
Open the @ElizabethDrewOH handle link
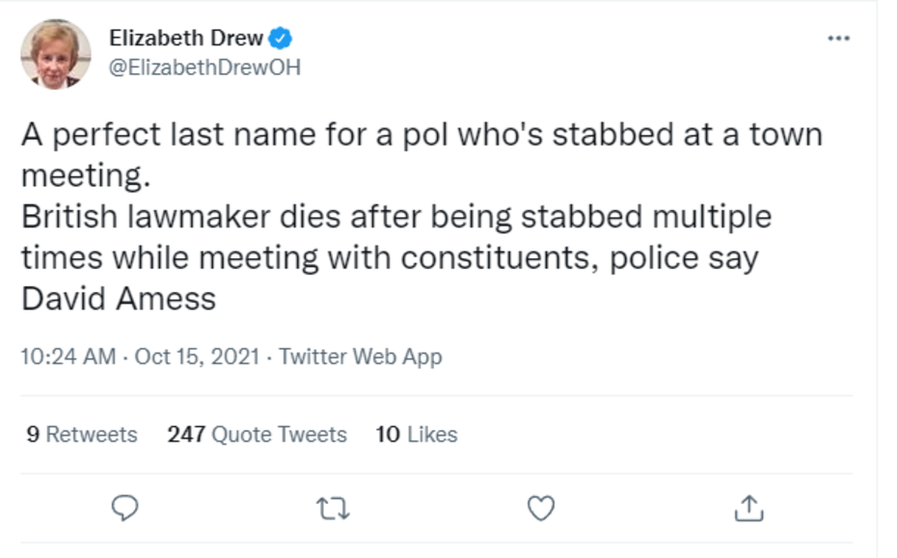pos(204,68)
